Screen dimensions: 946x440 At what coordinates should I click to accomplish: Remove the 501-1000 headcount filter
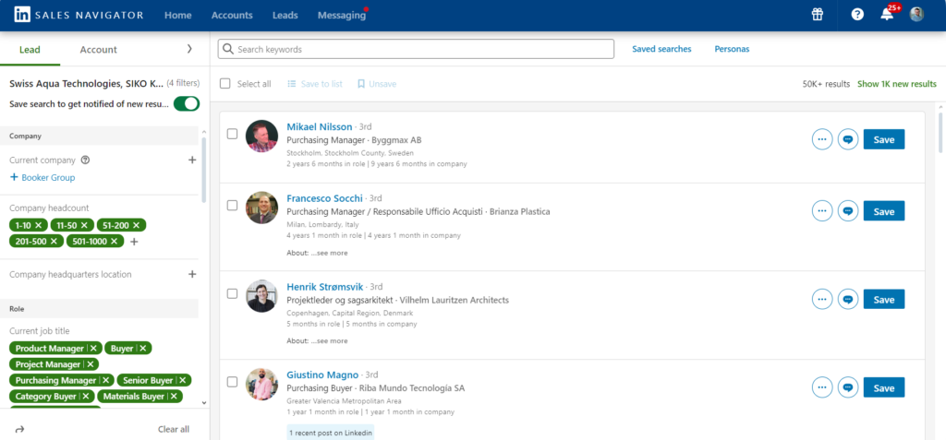114,241
